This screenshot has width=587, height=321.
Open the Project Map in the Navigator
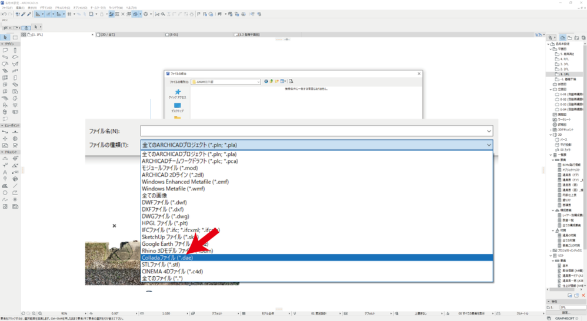[x=563, y=38]
